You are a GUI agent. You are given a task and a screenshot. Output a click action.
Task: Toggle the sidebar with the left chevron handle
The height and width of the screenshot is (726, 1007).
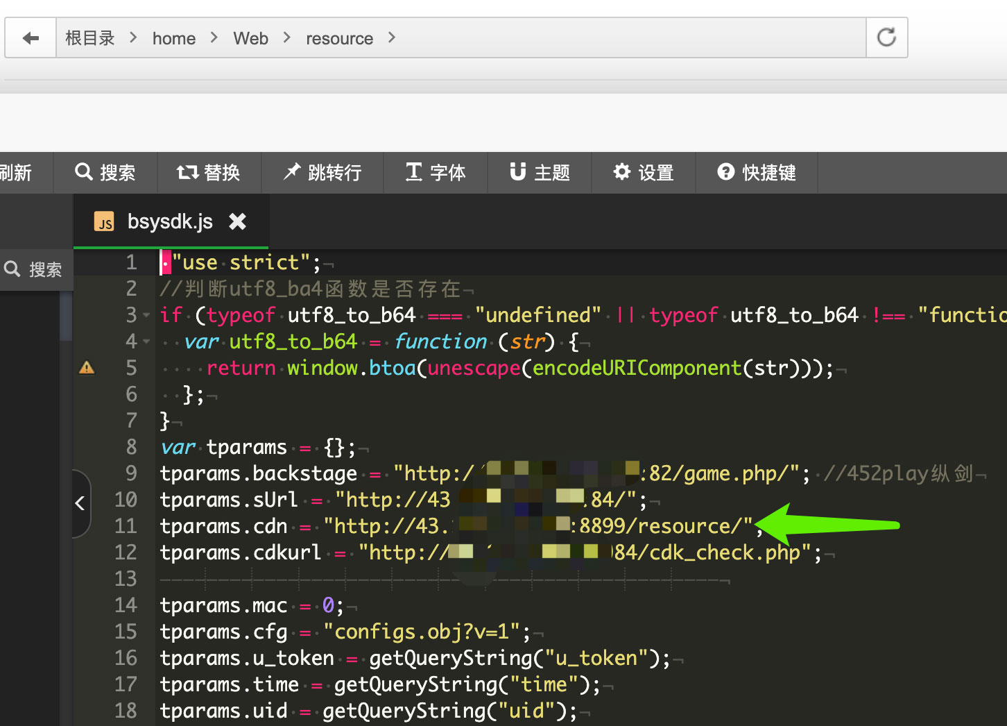[x=80, y=503]
